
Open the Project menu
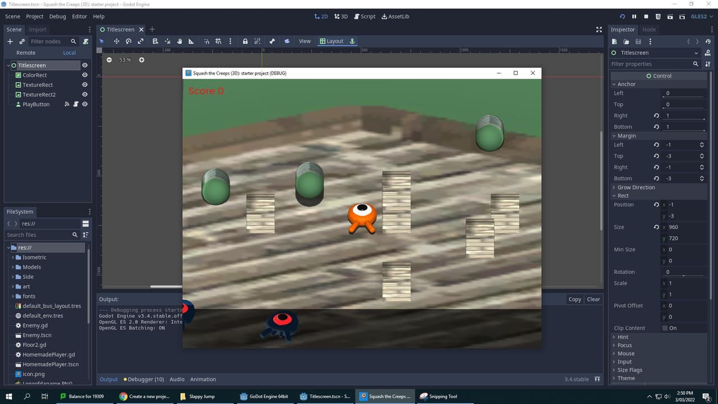(35, 16)
